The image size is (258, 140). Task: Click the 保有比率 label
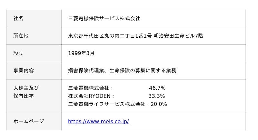click(x=24, y=96)
